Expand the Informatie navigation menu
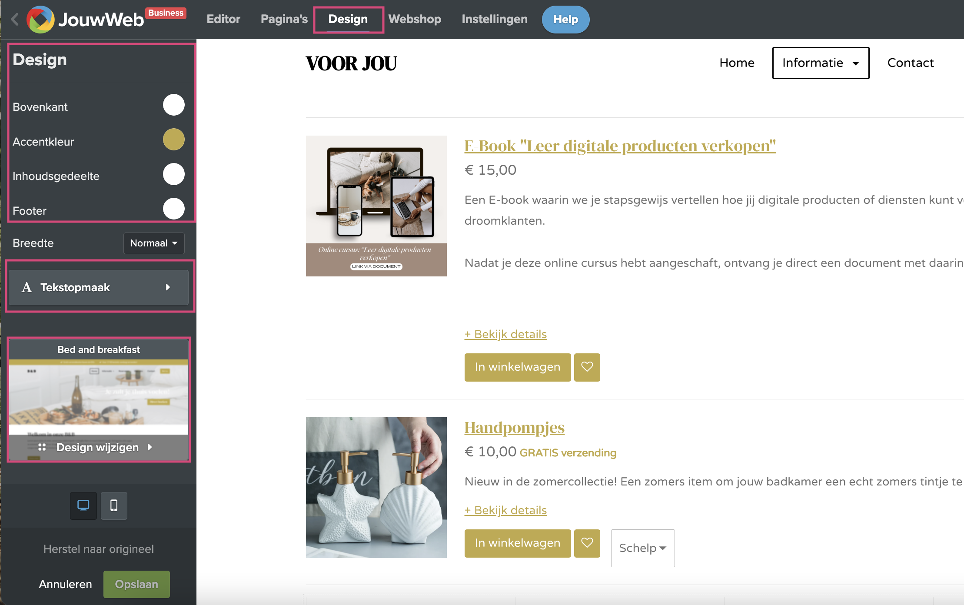 click(820, 63)
